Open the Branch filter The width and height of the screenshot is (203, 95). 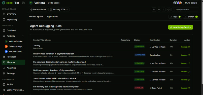coord(191,17)
